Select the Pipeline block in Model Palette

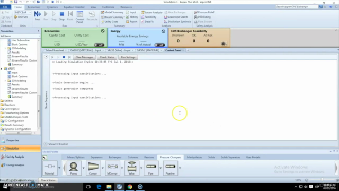pyautogui.click(x=171, y=168)
